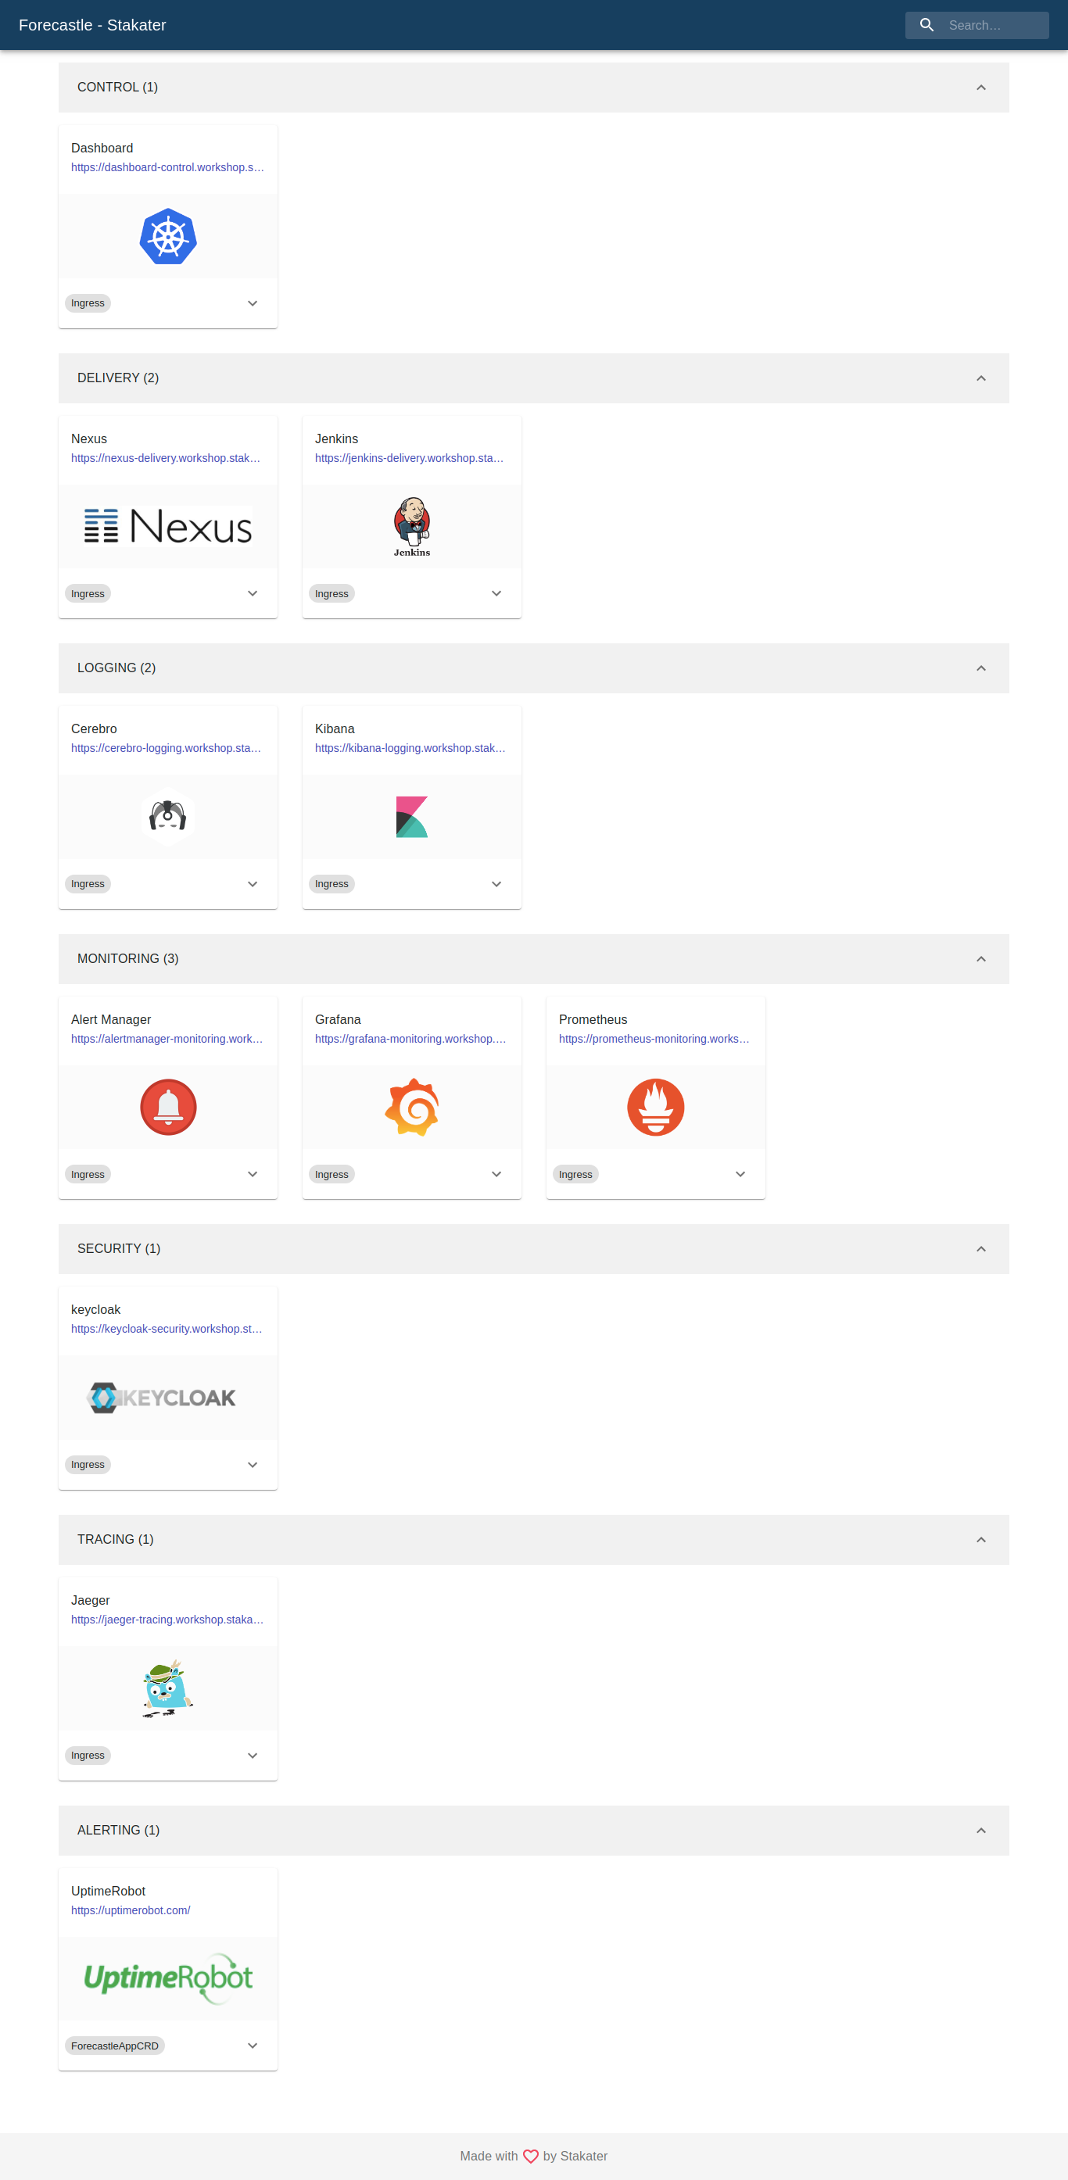Collapse the LOGGING section chevron

[x=981, y=668]
